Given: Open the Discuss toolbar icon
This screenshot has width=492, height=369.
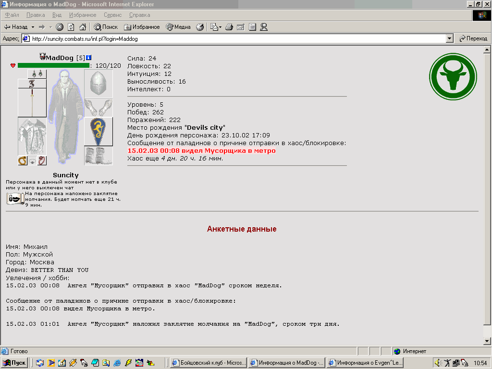Looking at the screenshot, I should click(252, 27).
